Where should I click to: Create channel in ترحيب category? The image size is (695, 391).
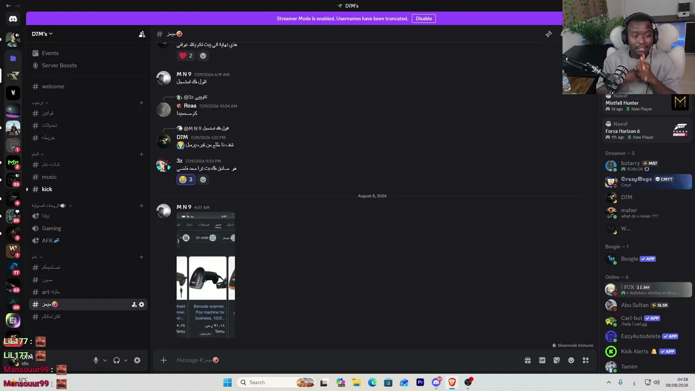(x=141, y=103)
